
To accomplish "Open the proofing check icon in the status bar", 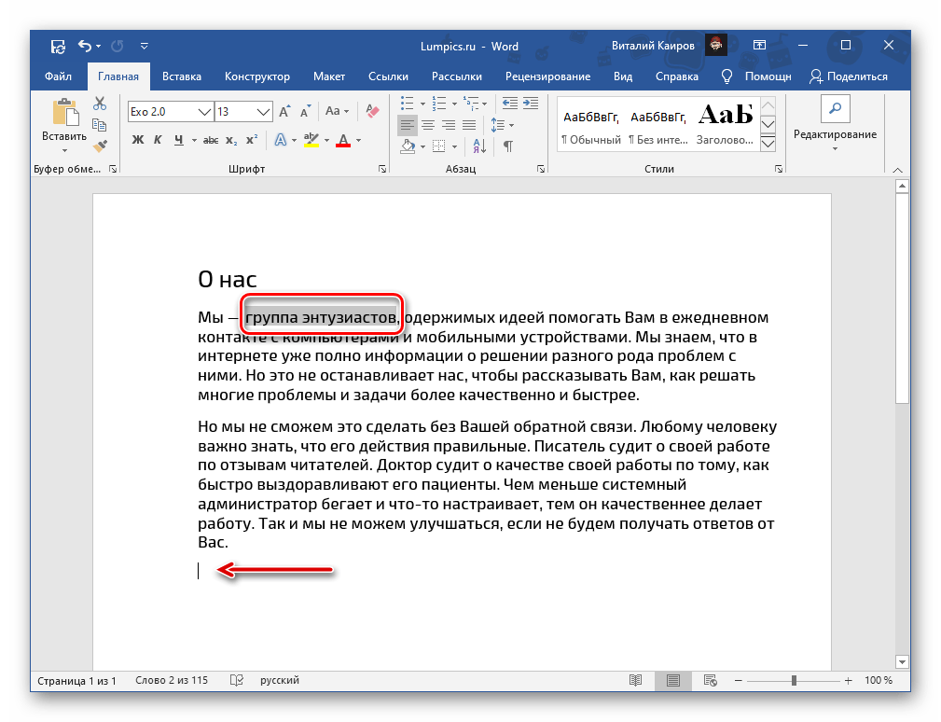I will click(x=237, y=680).
